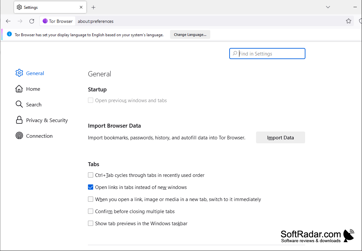
Task: Enable Show tab previews in Windows taskbar
Action: pyautogui.click(x=91, y=223)
